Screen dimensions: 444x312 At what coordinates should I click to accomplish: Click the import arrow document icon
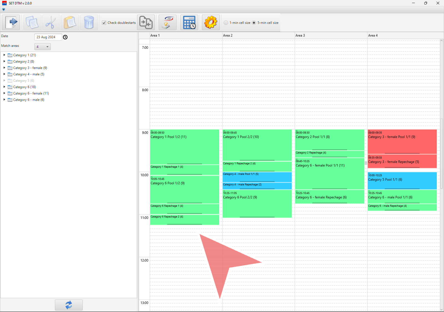coord(11,22)
